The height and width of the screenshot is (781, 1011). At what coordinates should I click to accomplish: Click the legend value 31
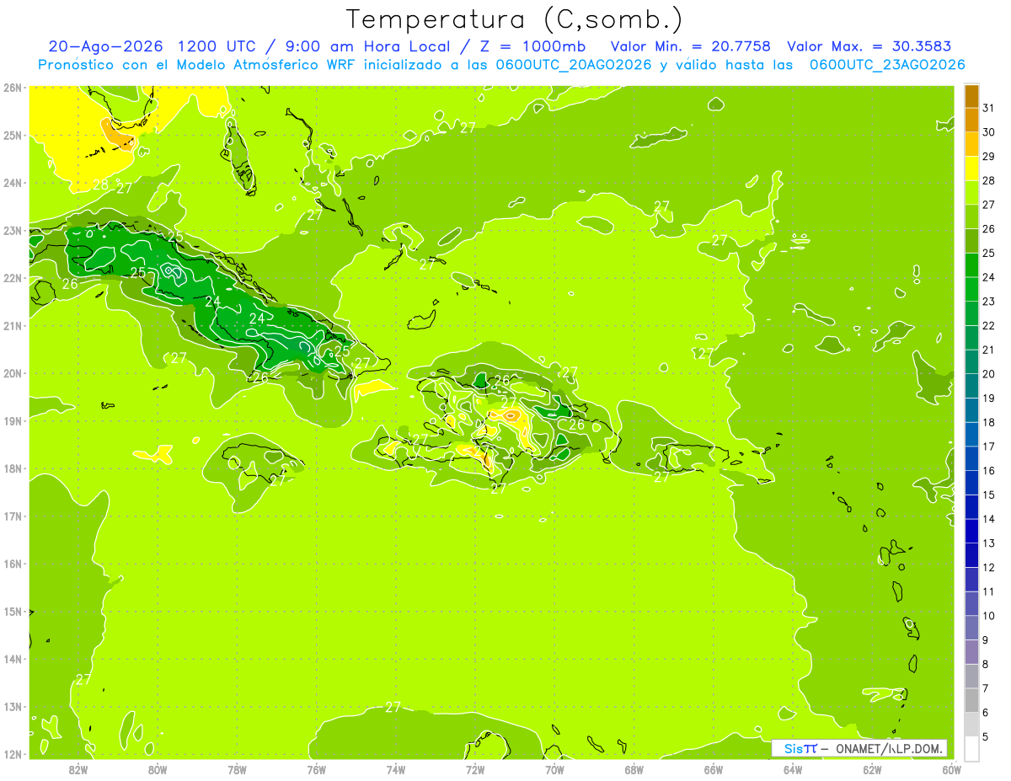[x=988, y=108]
